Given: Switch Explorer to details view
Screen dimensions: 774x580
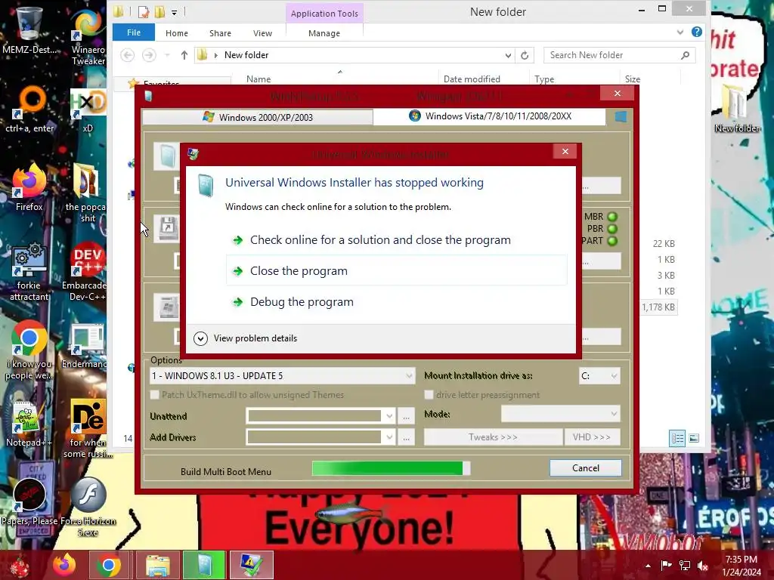Looking at the screenshot, I should click(677, 438).
